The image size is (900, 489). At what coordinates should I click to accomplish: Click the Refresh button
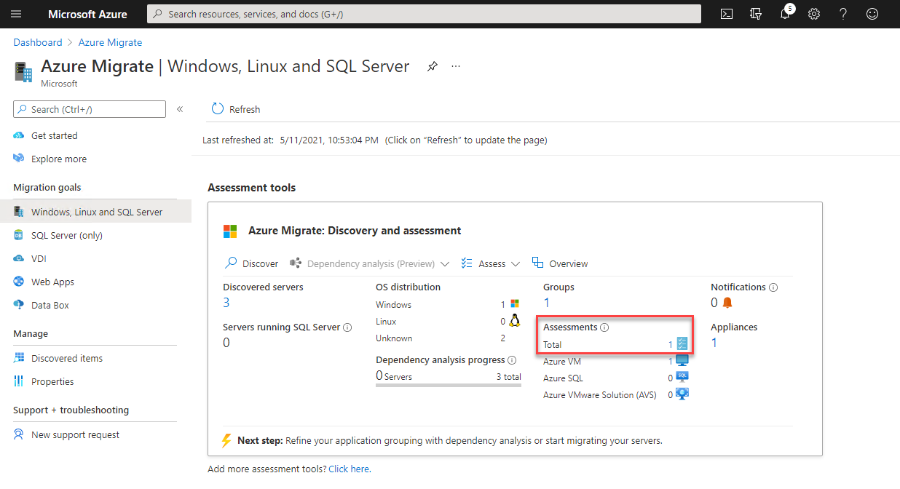[235, 109]
